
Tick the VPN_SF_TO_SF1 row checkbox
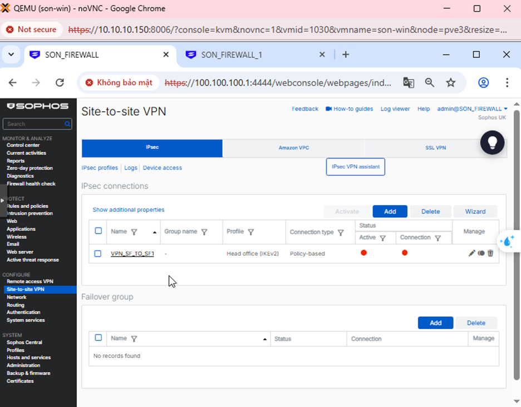click(98, 254)
